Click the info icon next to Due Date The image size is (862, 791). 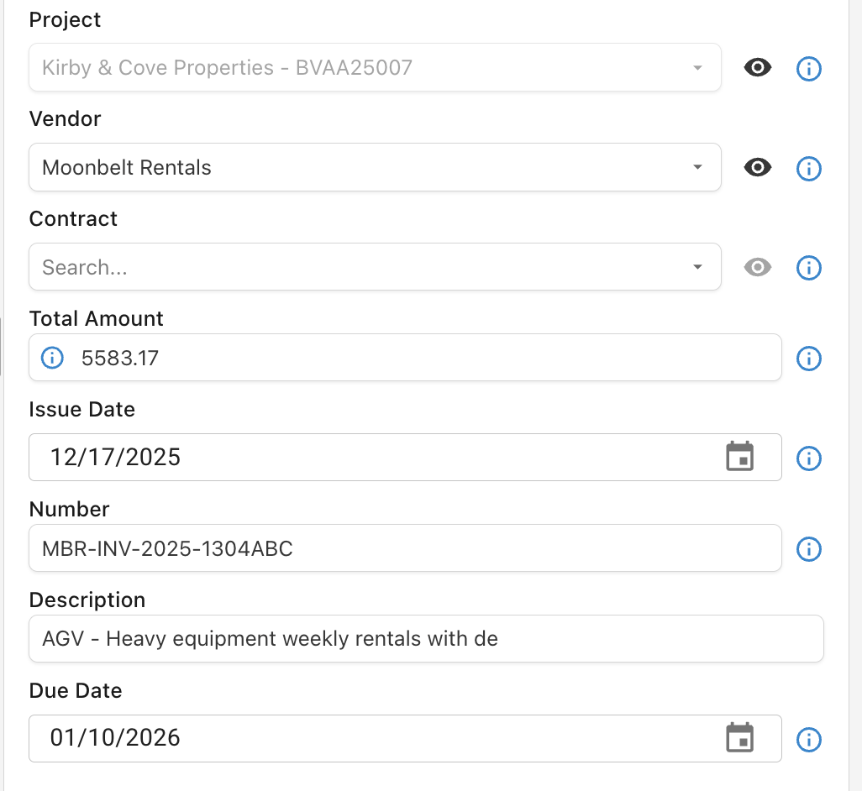coord(808,739)
